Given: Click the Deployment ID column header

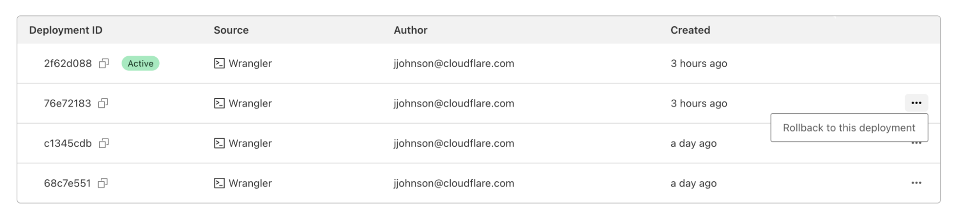Looking at the screenshot, I should pyautogui.click(x=66, y=30).
